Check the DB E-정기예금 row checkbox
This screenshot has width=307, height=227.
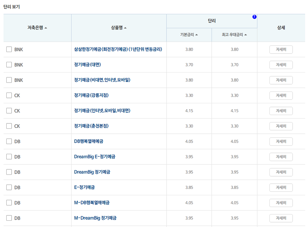coord(9,187)
